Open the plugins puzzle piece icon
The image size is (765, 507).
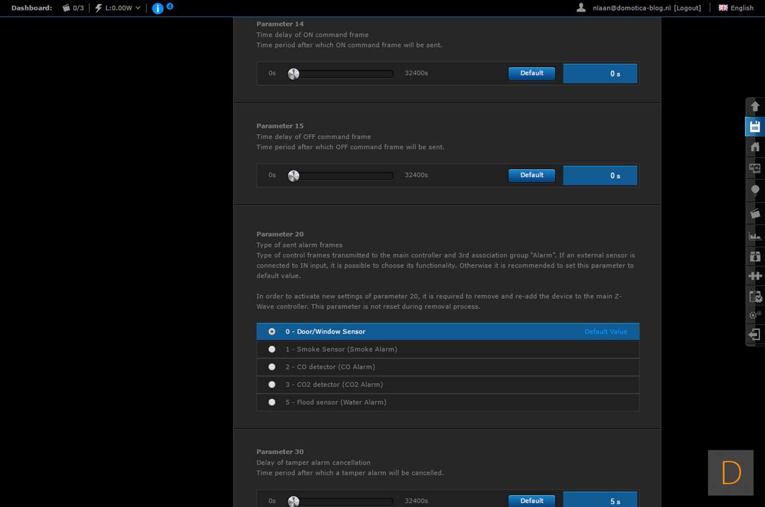tap(755, 276)
